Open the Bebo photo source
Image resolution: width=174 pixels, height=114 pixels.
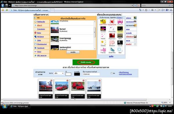point(39,33)
